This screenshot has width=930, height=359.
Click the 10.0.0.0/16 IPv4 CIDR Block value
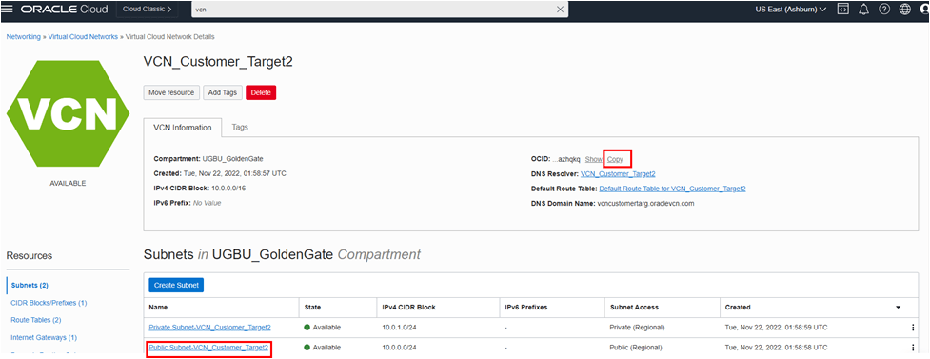coord(229,189)
